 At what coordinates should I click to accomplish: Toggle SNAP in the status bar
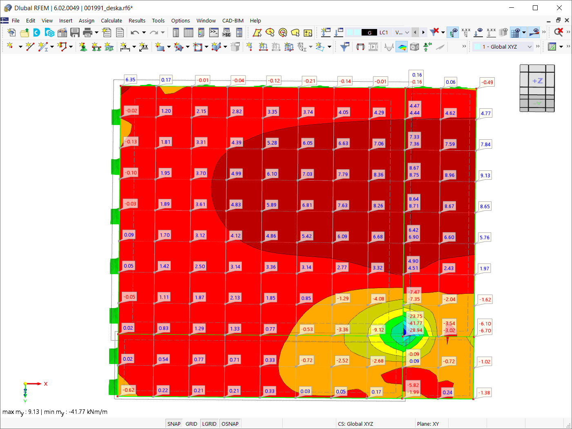point(174,424)
